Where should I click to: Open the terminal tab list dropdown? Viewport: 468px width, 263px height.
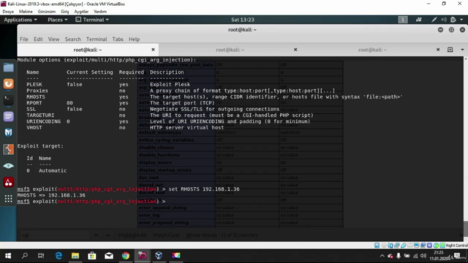coord(462,50)
